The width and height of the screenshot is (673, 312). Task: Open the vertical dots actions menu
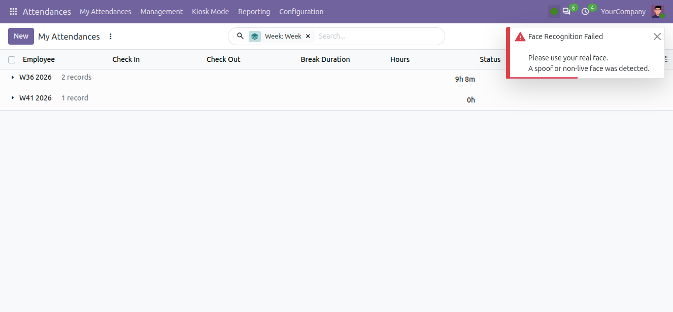111,37
